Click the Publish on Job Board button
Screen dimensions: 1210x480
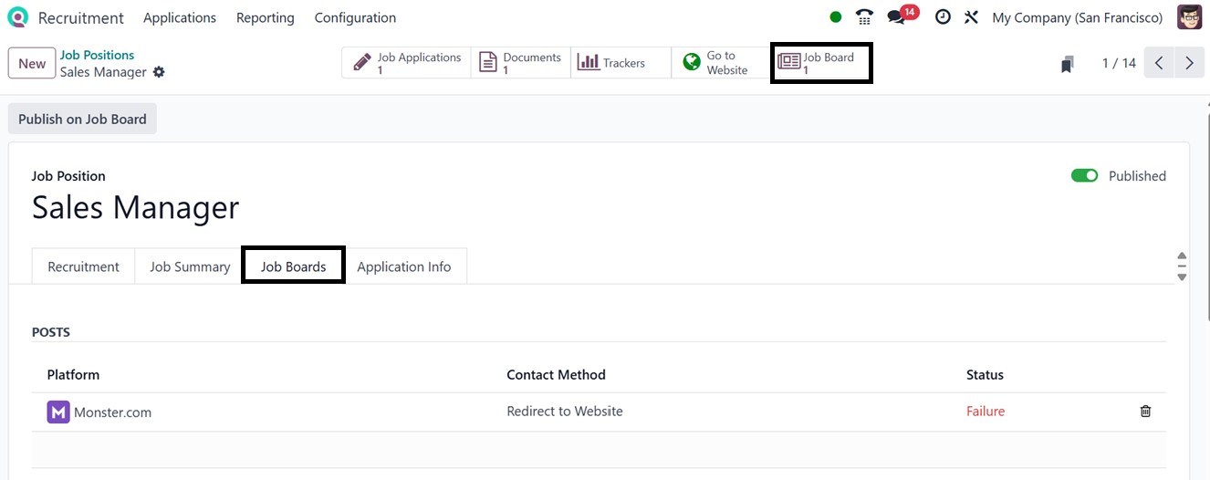[82, 120]
